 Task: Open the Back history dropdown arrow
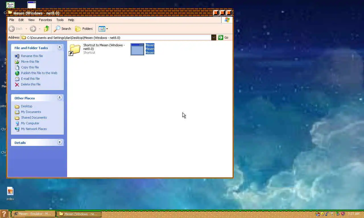(x=26, y=29)
